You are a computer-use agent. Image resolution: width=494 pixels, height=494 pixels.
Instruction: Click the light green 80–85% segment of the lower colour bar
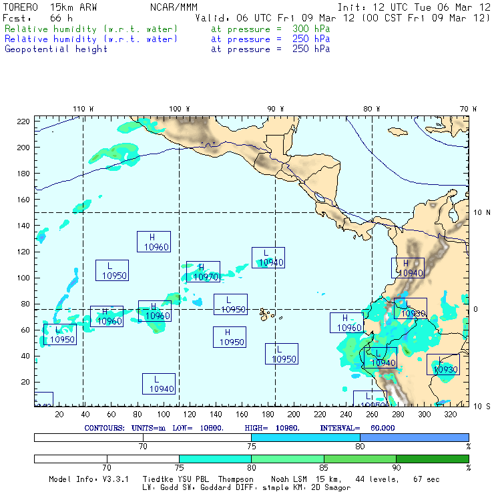[288, 459]
